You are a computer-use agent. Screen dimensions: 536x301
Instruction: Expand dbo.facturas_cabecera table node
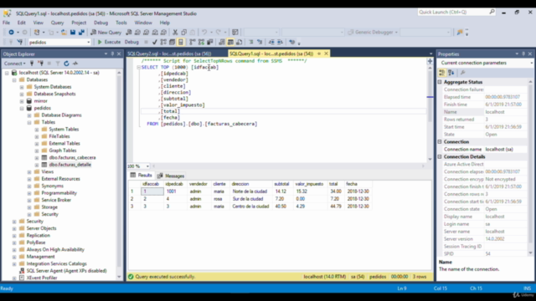(x=37, y=158)
